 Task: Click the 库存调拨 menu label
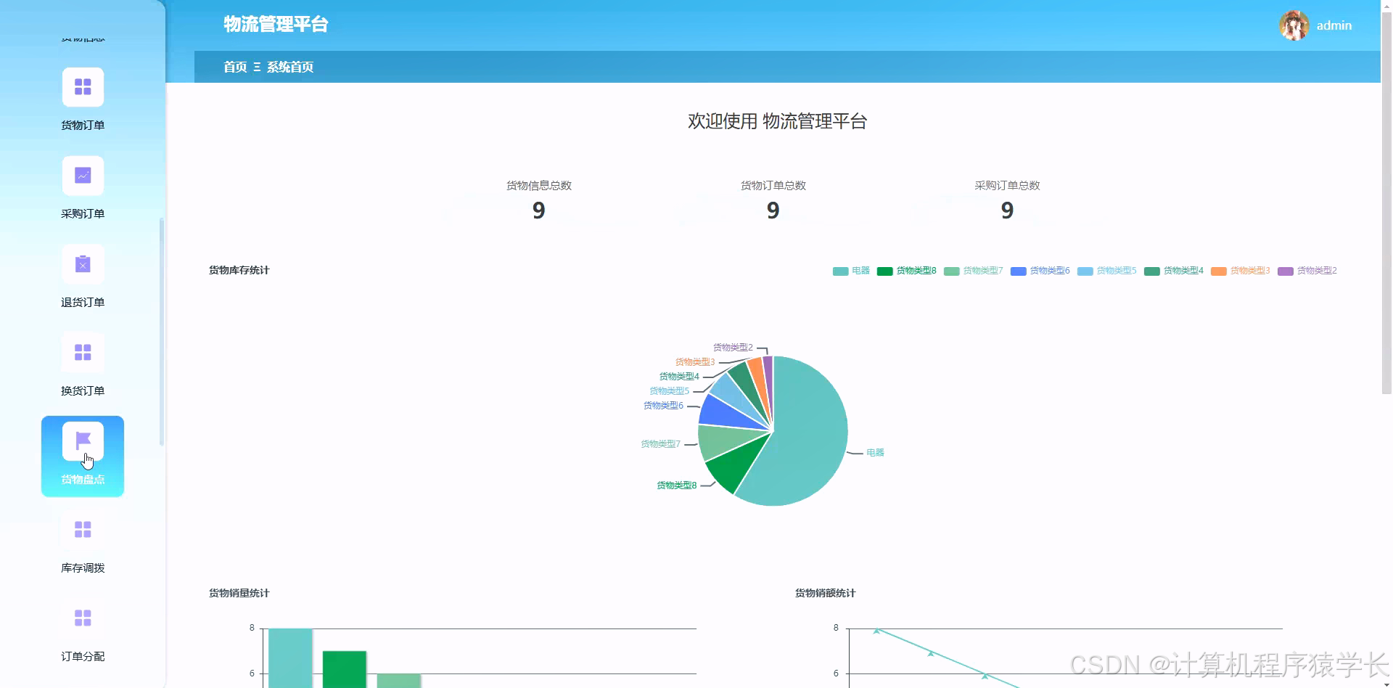[83, 568]
